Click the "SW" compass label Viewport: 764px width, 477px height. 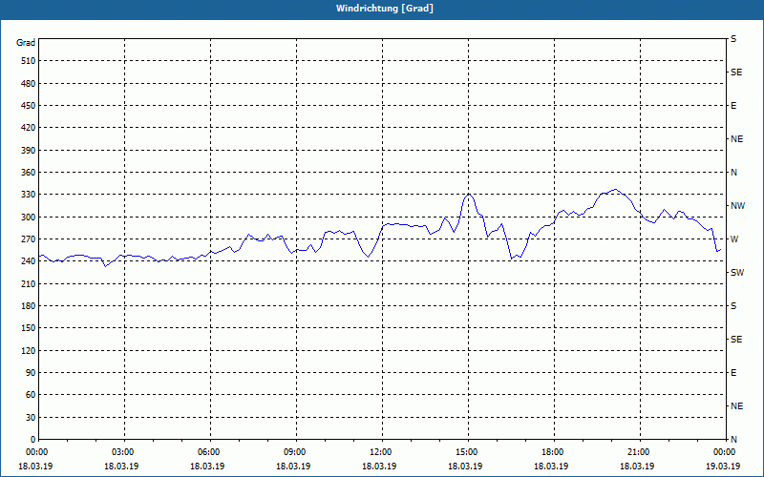[x=737, y=273]
